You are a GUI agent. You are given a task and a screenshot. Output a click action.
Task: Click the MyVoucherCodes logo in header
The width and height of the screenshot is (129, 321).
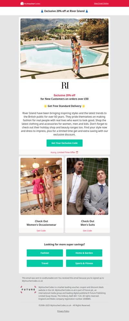point(30,4)
